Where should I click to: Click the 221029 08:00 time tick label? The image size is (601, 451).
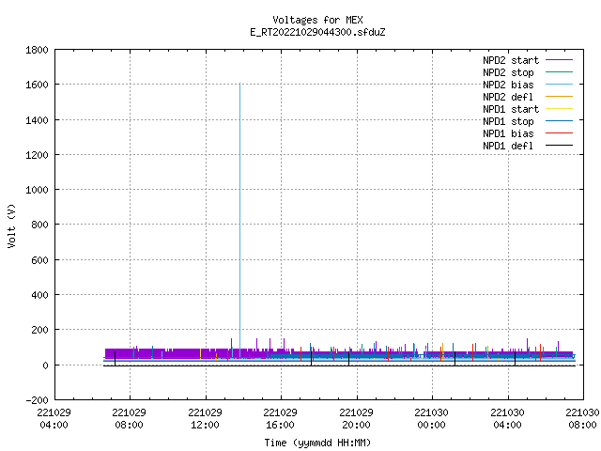pos(130,418)
